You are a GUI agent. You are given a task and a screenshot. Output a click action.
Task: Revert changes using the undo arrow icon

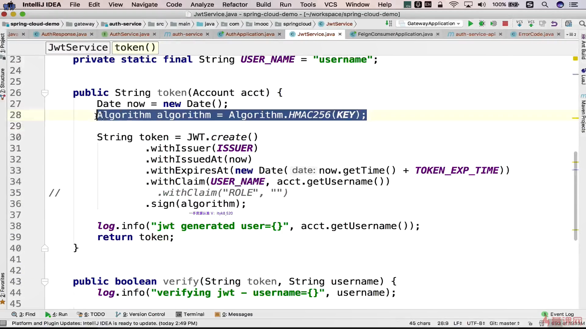554,23
